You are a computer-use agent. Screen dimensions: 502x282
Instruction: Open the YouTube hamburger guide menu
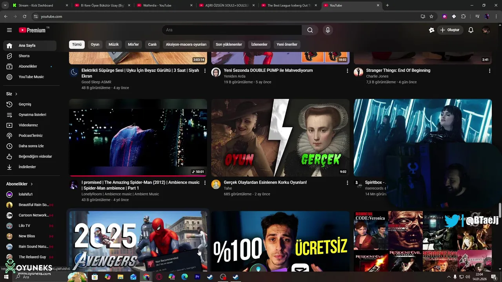pyautogui.click(x=9, y=30)
